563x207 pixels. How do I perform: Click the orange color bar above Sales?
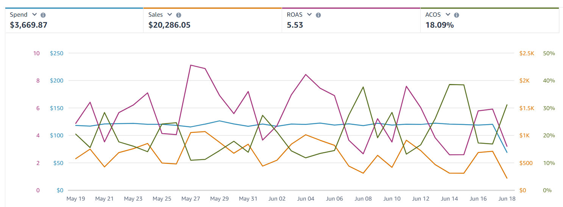click(x=212, y=8)
